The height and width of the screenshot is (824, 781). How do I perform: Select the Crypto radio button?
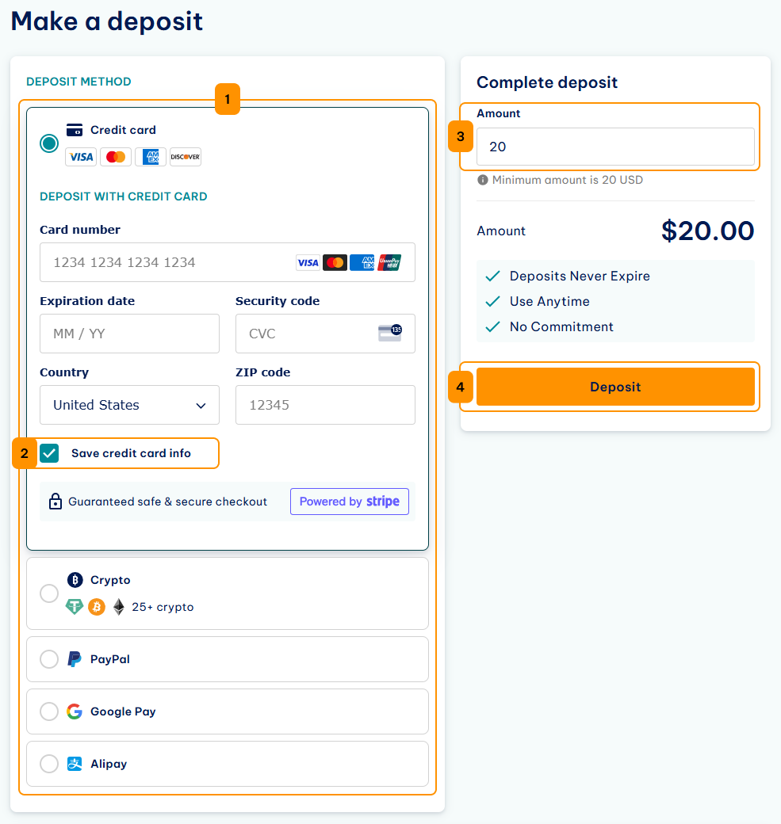pyautogui.click(x=49, y=593)
